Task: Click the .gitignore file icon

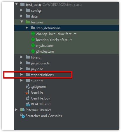Action: click(28, 87)
